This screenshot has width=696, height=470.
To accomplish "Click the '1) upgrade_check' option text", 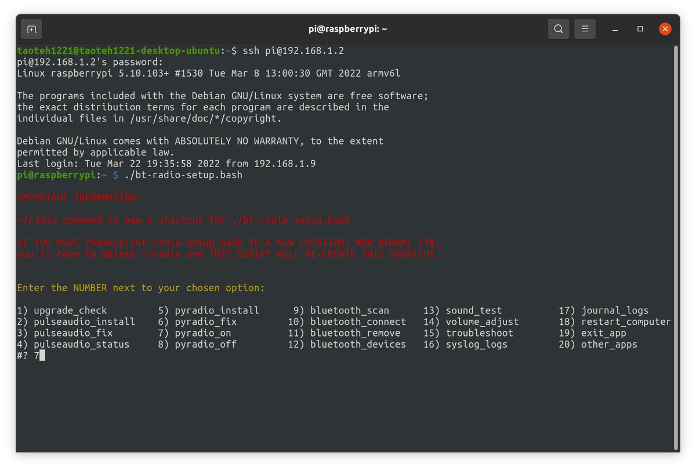I will point(62,310).
